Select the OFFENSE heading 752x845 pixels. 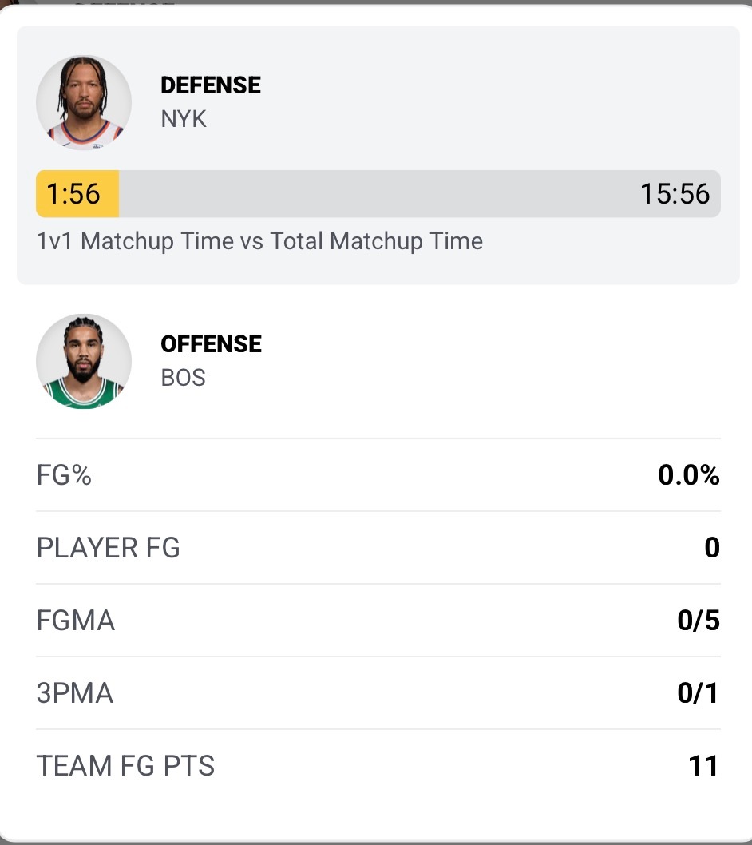211,344
